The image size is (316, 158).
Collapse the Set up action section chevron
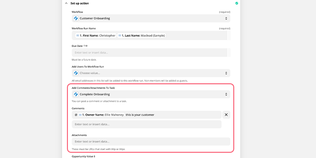point(66,3)
